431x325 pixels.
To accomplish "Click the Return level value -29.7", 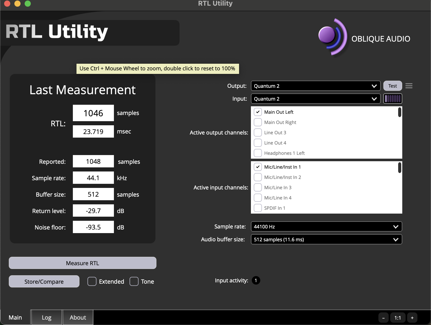I will point(93,211).
